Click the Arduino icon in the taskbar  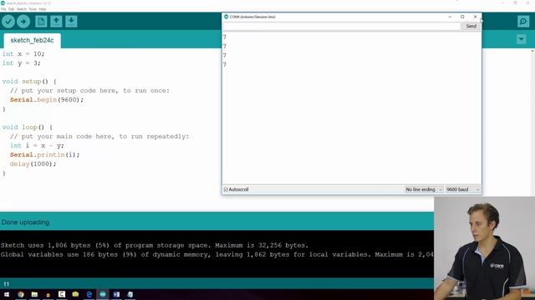pyautogui.click(x=103, y=294)
